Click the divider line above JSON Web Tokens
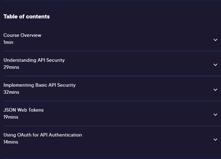 click(112, 101)
